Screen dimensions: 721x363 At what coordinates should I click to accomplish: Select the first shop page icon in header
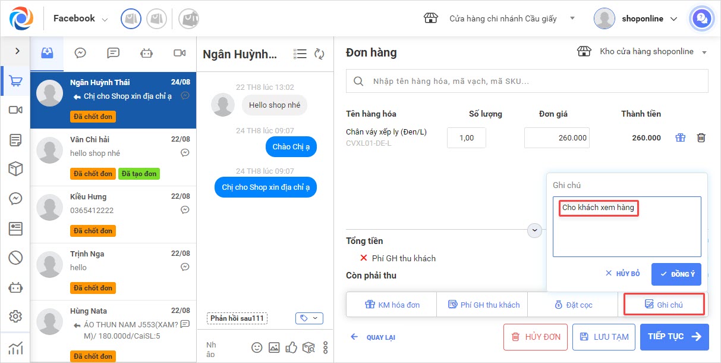pyautogui.click(x=131, y=18)
